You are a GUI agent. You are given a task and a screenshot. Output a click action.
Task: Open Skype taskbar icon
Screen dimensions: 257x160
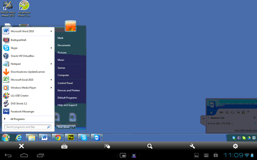click(x=84, y=138)
